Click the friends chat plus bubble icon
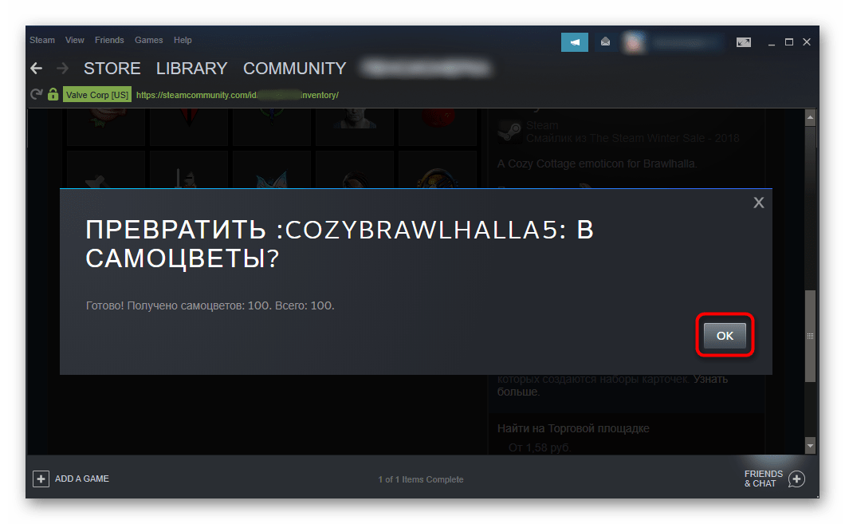The height and width of the screenshot is (524, 845). (796, 479)
